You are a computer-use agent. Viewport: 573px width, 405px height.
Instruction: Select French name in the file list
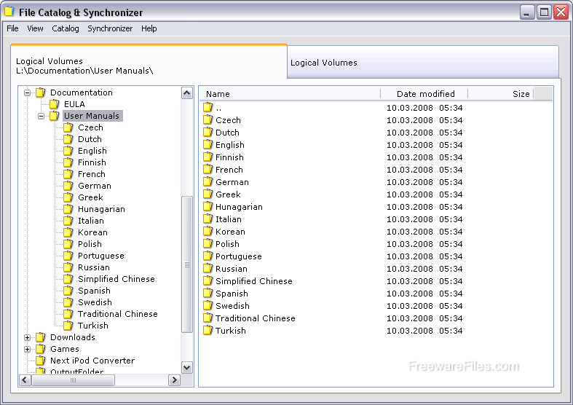point(229,170)
